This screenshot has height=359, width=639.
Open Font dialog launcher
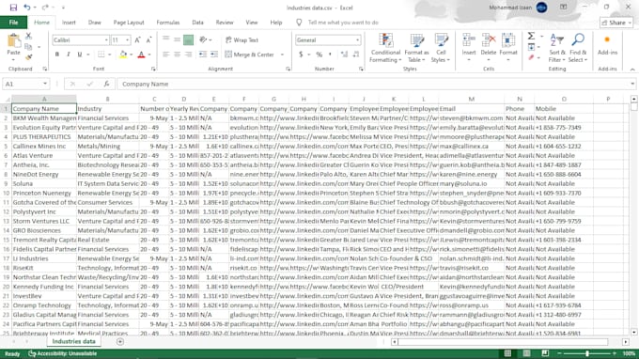pyautogui.click(x=153, y=69)
